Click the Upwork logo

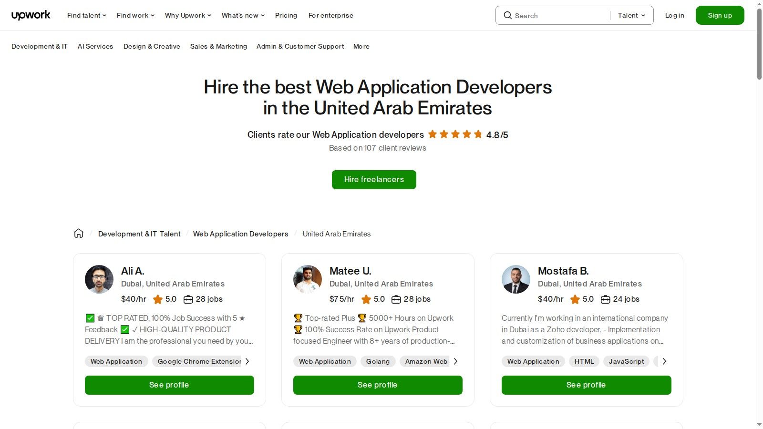[31, 15]
